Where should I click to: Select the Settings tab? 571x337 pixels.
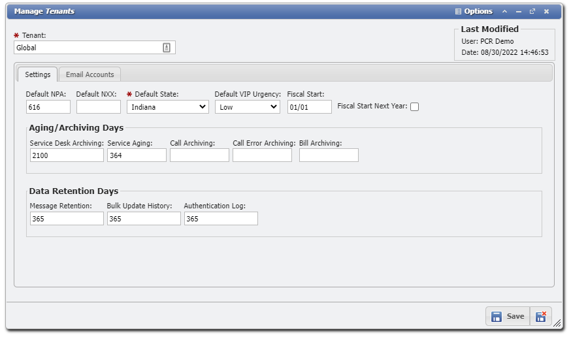point(37,74)
